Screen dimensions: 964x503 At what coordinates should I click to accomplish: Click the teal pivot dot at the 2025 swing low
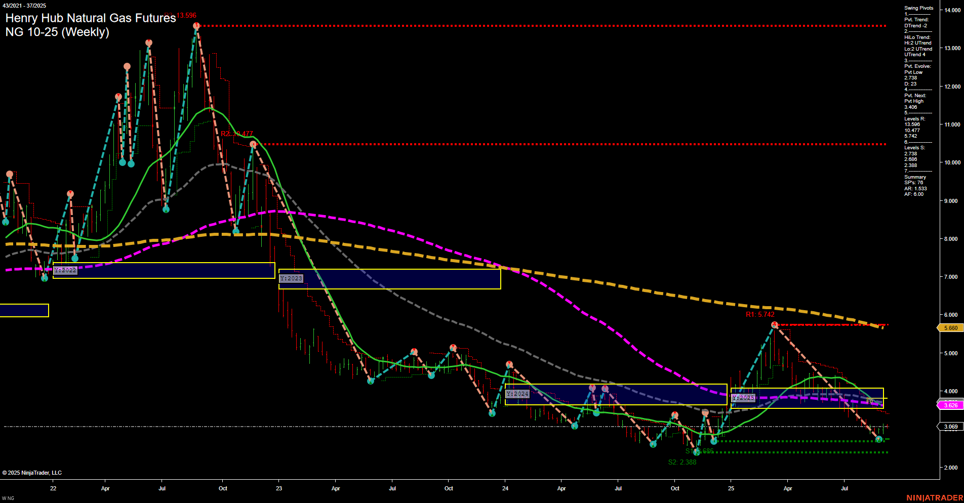tap(879, 439)
